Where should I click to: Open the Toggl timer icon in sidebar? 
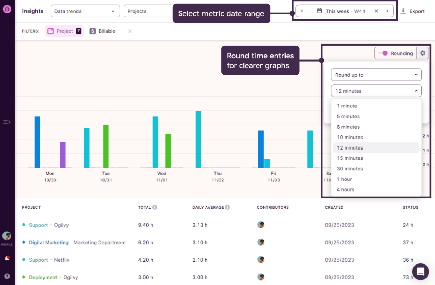pos(7,9)
